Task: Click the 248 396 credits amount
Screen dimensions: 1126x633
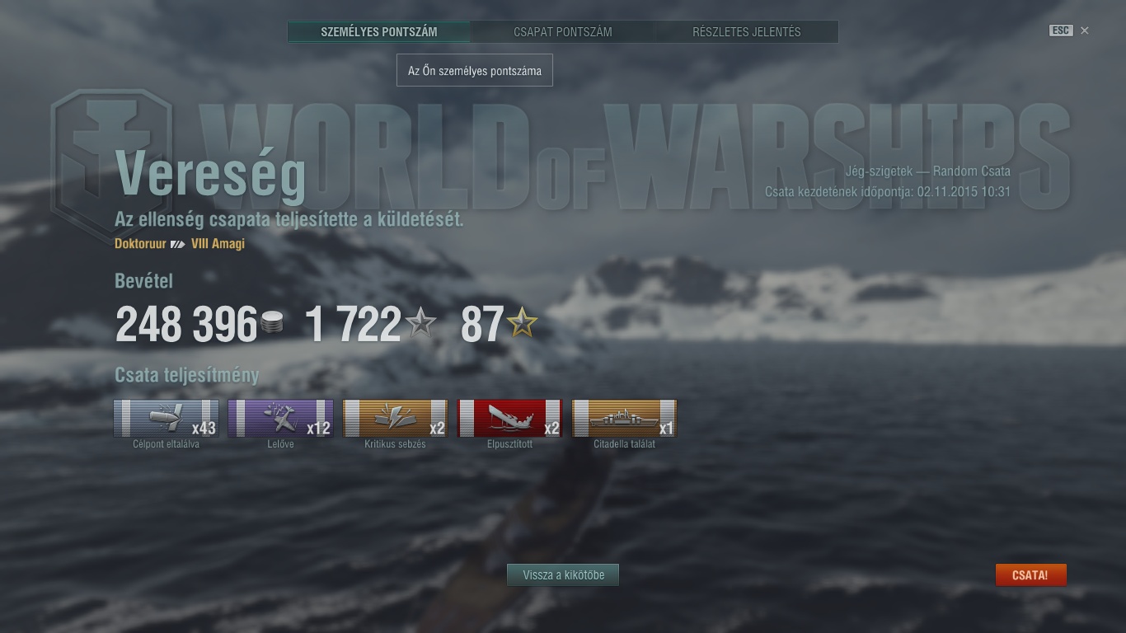Action: click(x=186, y=324)
